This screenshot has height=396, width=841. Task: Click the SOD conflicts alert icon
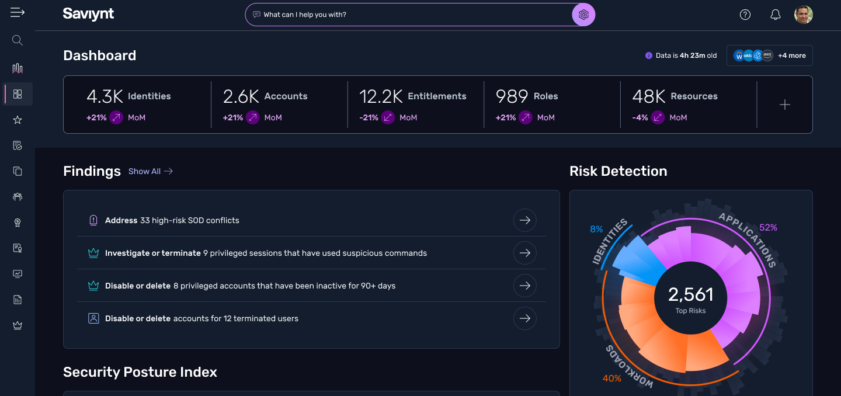click(x=93, y=220)
